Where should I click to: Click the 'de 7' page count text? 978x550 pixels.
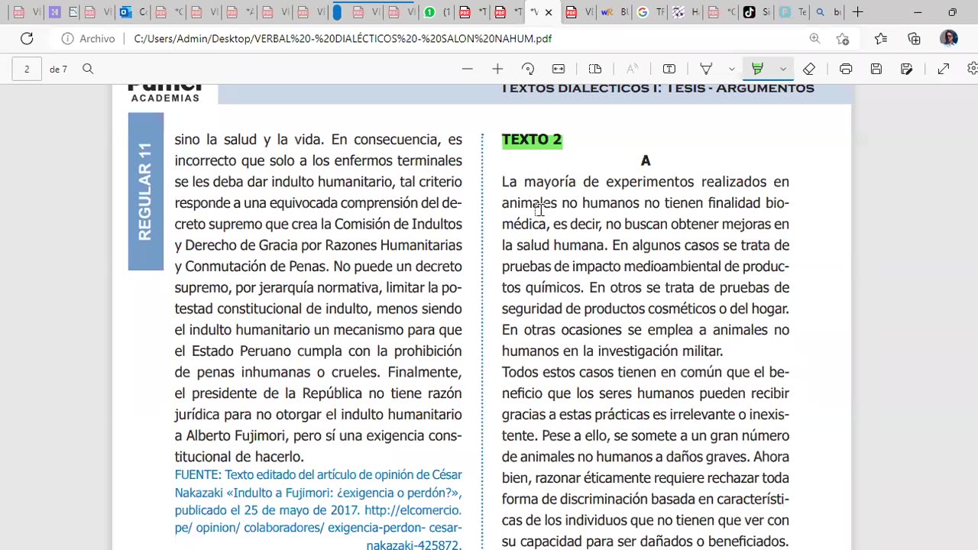click(x=58, y=70)
